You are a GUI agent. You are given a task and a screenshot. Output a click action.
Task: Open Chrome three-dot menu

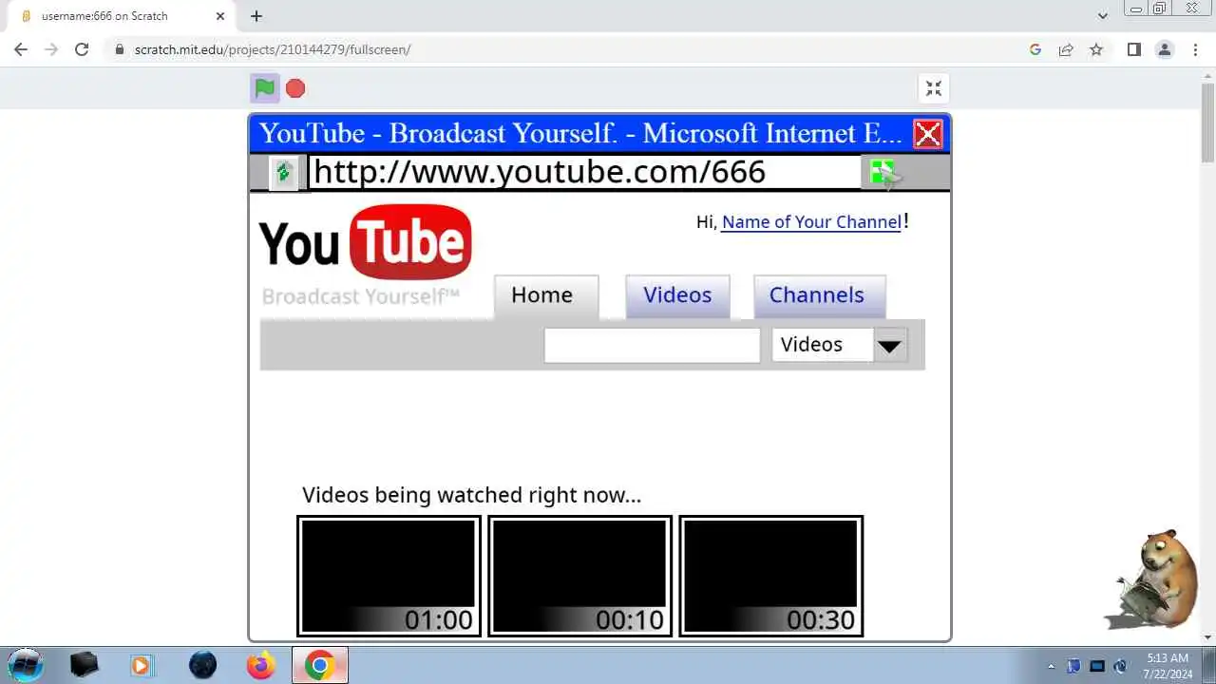point(1196,49)
